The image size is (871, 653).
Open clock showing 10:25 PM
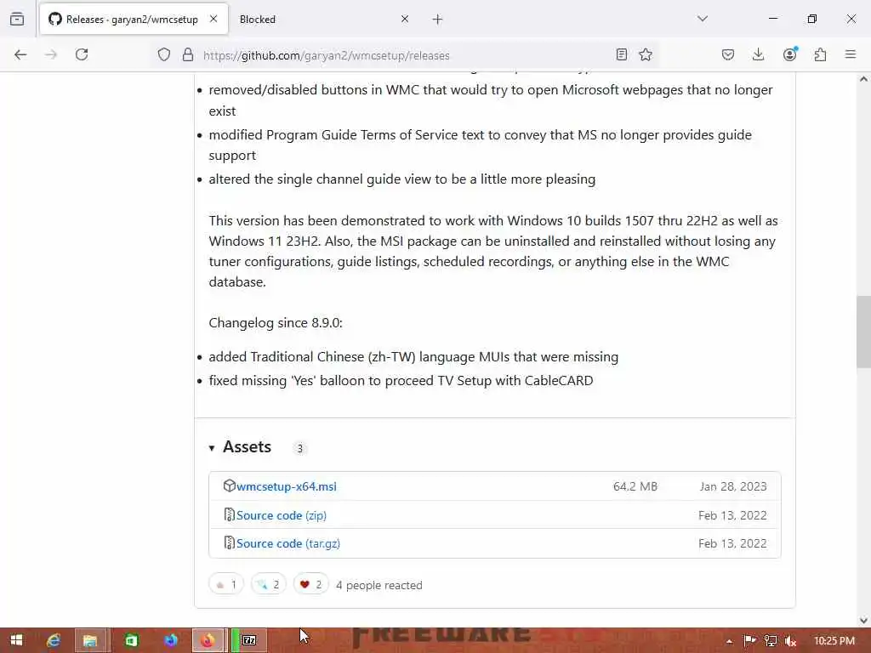pyautogui.click(x=834, y=641)
